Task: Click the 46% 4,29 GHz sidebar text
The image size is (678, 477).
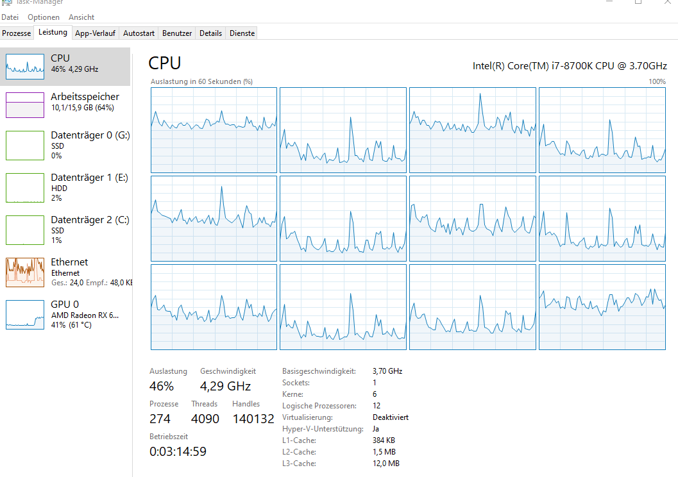Action: point(75,69)
